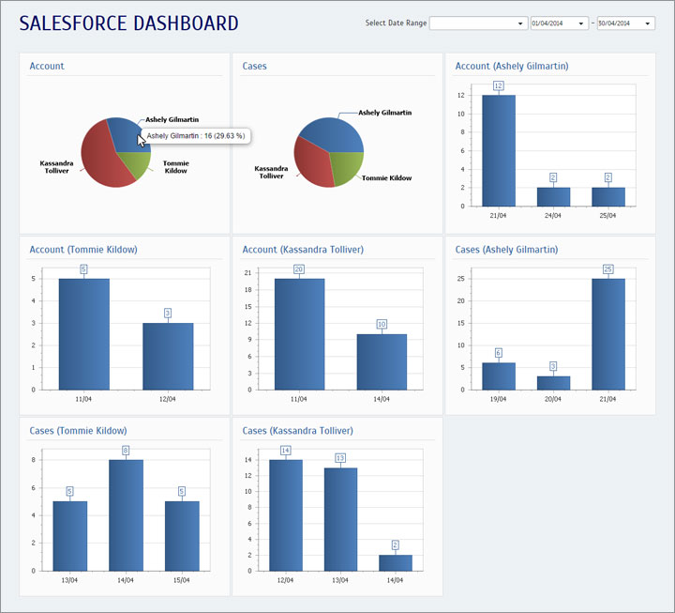This screenshot has width=675, height=613.
Task: Click the Account (Ashely Gilmartin) panel title
Action: (x=512, y=66)
